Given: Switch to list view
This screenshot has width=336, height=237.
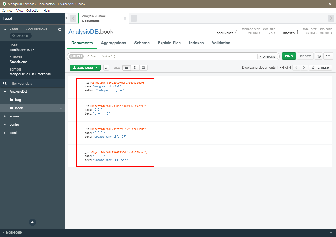Looking at the screenshot, I should (x=126, y=68).
